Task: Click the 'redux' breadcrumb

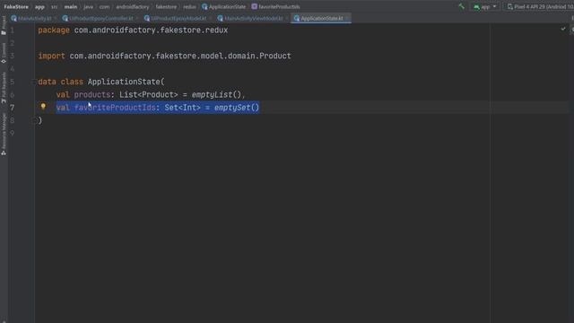Action: click(189, 6)
